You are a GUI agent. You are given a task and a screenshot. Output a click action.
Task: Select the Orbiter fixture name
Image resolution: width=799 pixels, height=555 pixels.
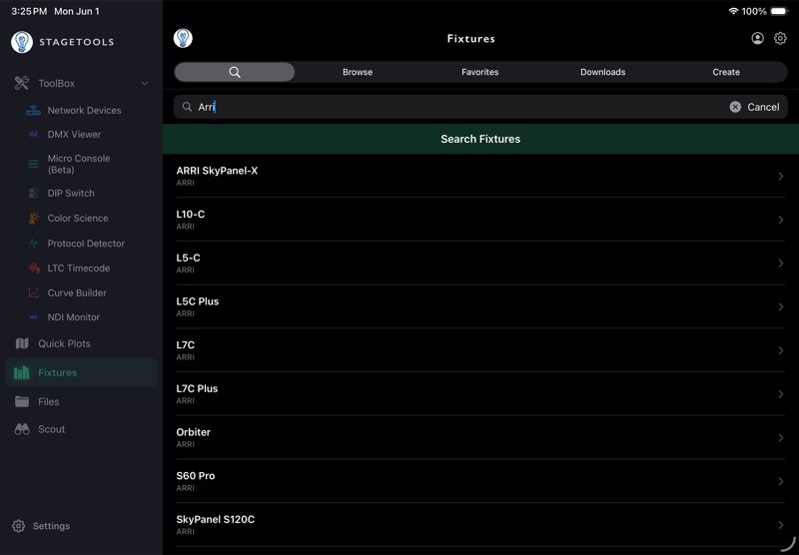pos(194,432)
